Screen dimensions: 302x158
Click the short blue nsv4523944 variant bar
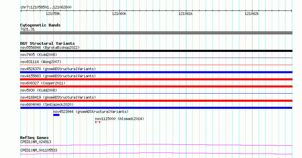tap(56, 115)
